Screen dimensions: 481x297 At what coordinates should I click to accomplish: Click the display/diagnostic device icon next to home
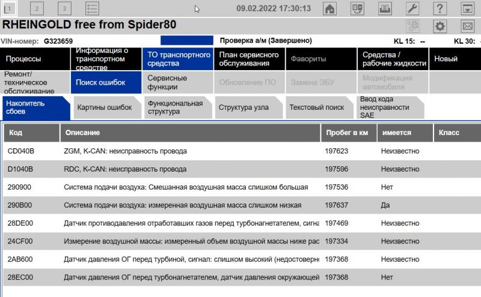point(357,8)
